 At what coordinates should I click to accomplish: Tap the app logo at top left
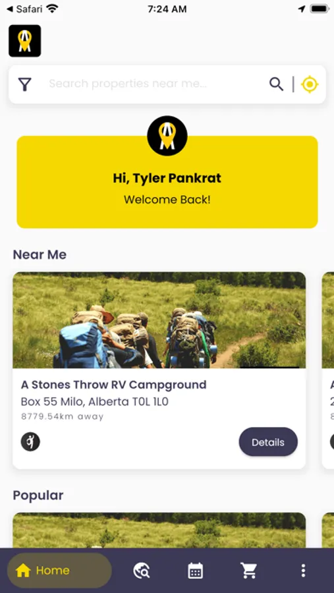pos(25,41)
